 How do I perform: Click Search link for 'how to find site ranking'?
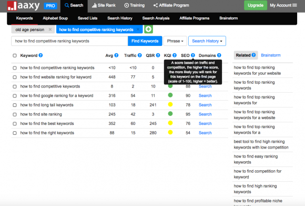(x=205, y=114)
